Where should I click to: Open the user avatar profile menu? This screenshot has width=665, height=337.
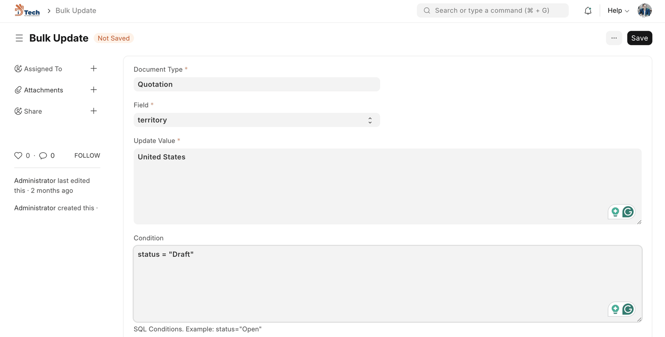644,11
